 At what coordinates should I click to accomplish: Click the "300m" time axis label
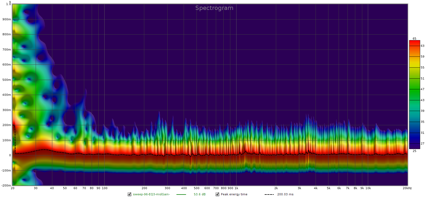point(7,110)
